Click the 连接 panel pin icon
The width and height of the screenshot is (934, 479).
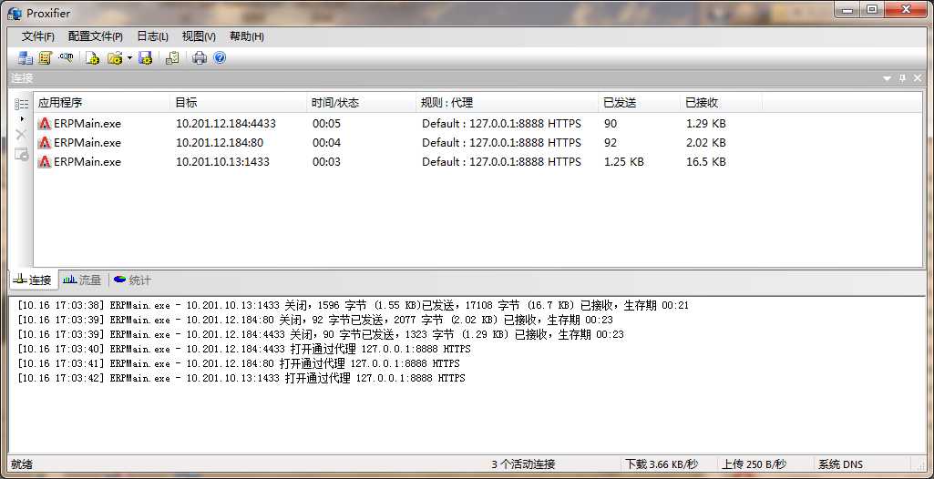click(x=902, y=78)
